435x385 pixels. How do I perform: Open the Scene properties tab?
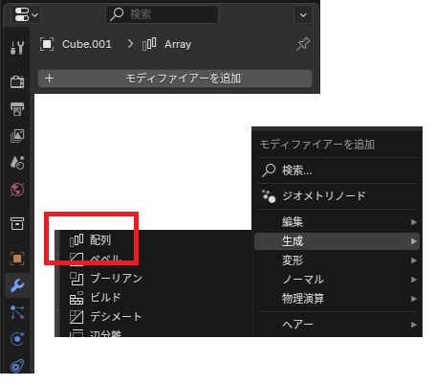tap(17, 163)
